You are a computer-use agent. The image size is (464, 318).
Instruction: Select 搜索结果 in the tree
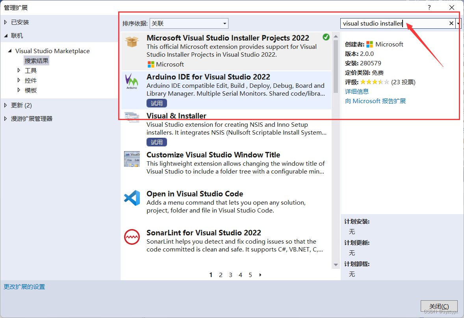36,61
